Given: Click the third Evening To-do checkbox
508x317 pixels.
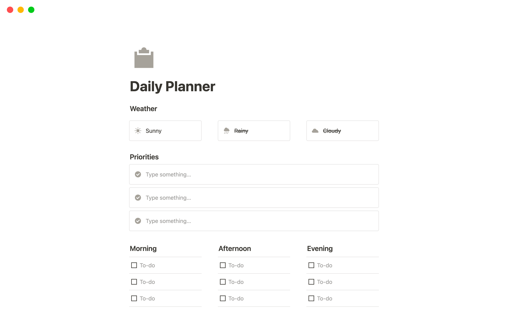Looking at the screenshot, I should [311, 298].
